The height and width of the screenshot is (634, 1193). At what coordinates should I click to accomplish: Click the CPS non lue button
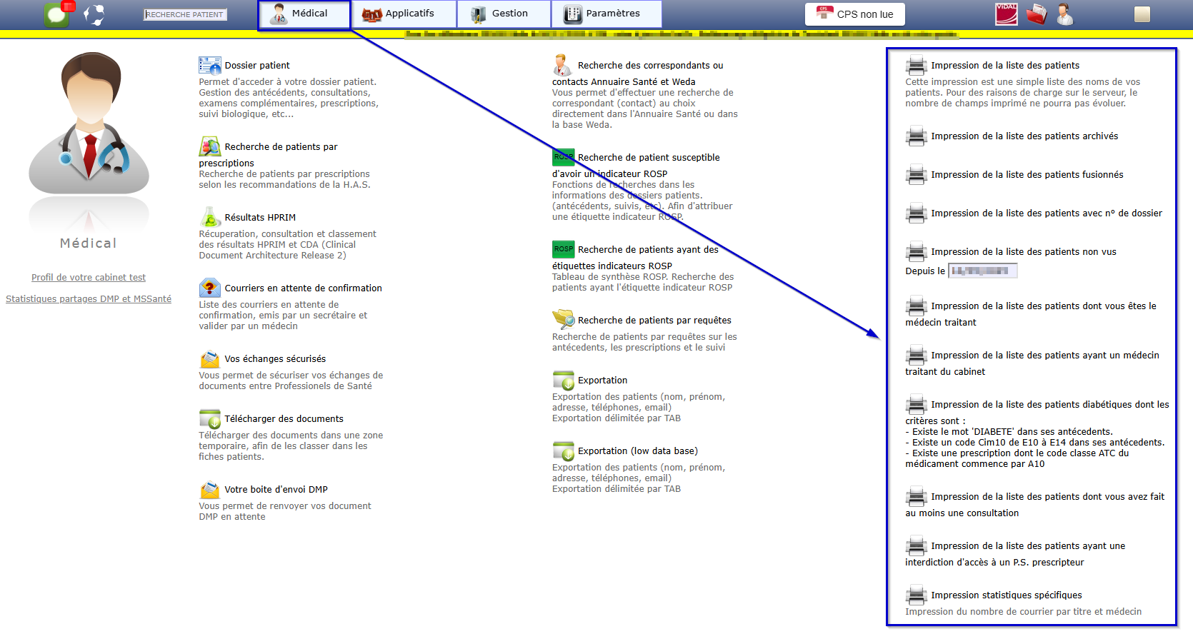pyautogui.click(x=855, y=14)
